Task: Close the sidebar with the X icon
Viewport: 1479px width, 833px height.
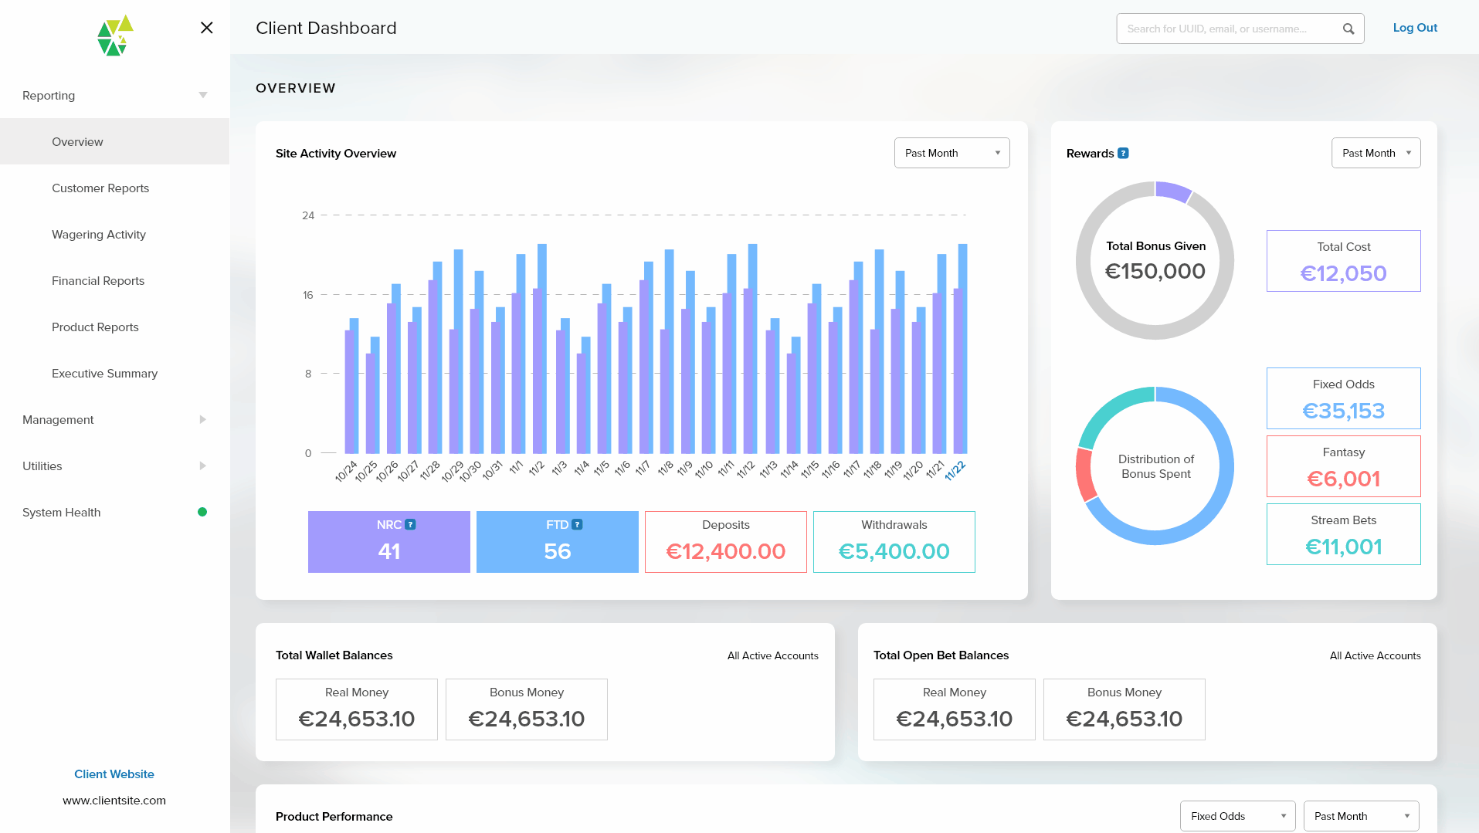Action: tap(206, 28)
